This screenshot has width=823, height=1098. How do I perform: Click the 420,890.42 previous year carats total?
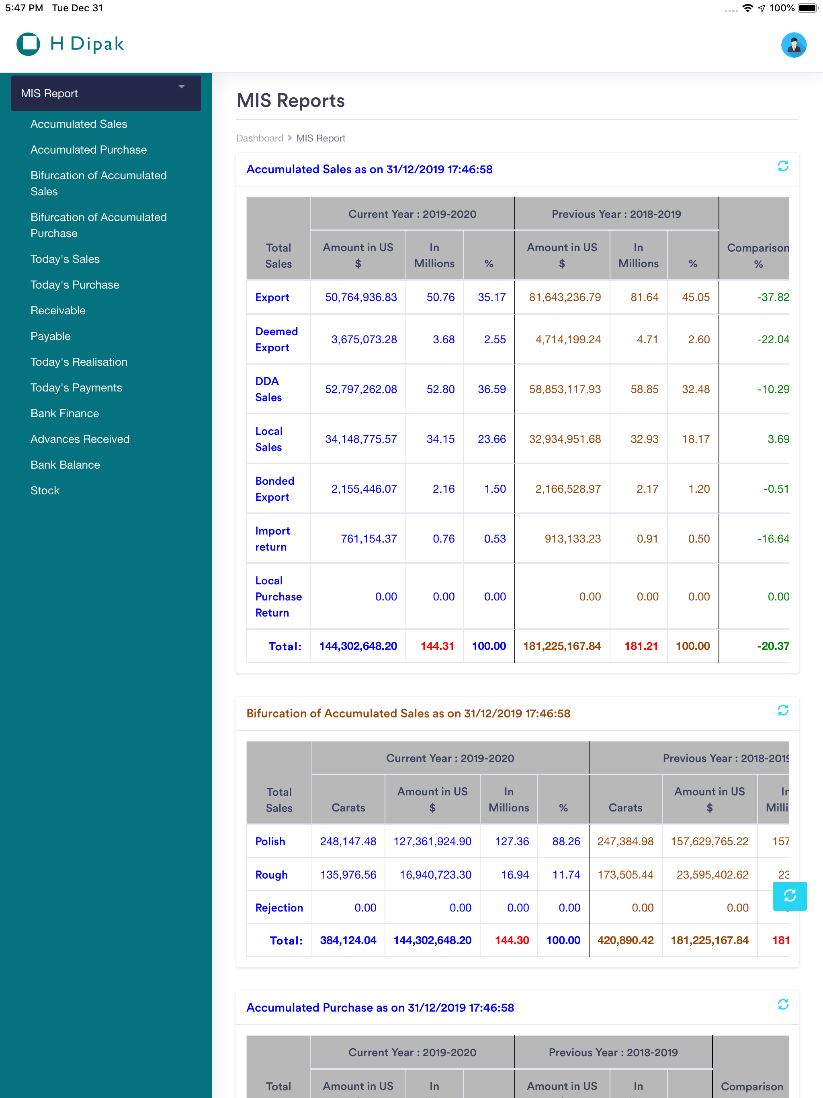tap(625, 940)
